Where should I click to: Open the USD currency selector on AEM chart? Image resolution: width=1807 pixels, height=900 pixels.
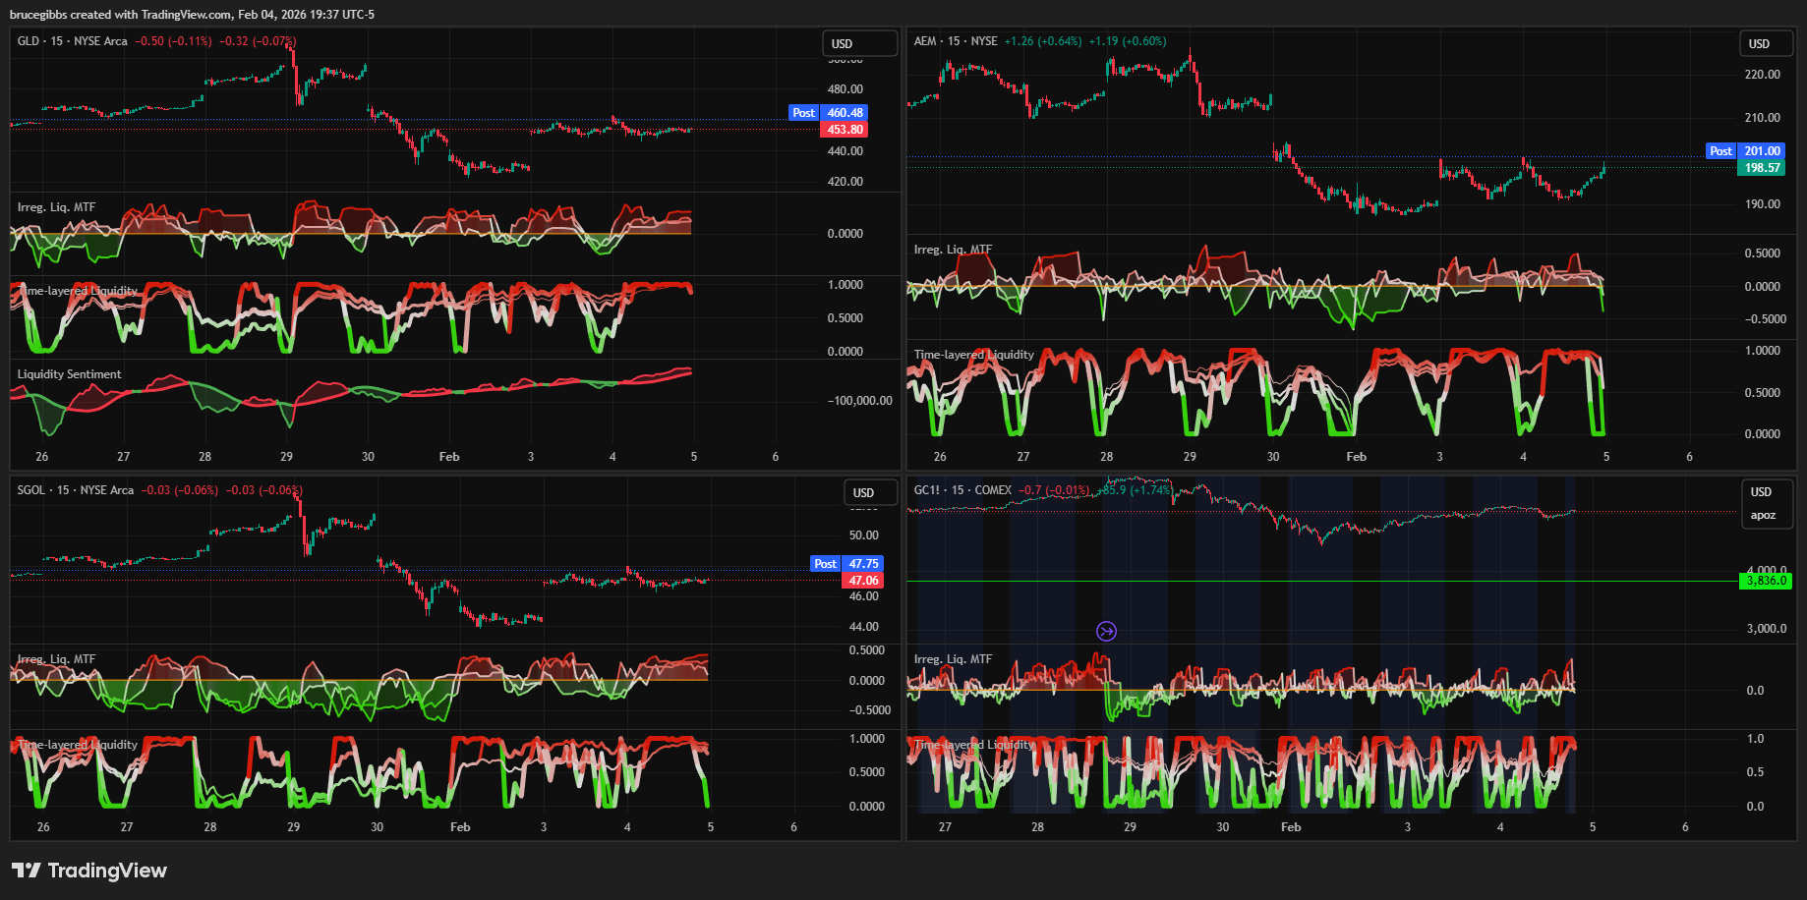[1766, 44]
